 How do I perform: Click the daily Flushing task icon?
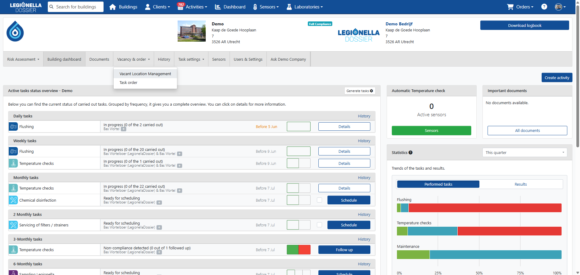[13, 127]
